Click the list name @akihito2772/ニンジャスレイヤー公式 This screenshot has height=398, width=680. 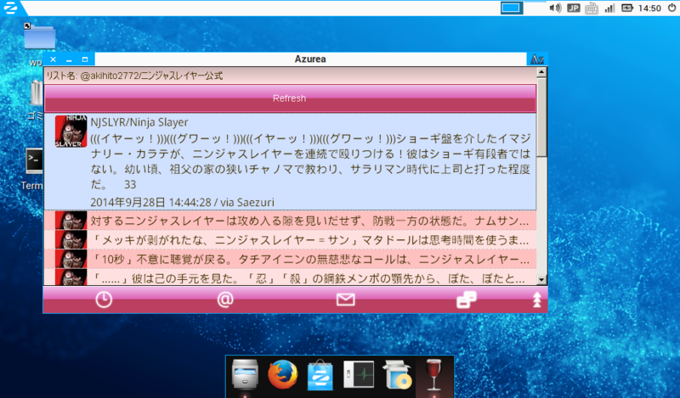tap(151, 76)
